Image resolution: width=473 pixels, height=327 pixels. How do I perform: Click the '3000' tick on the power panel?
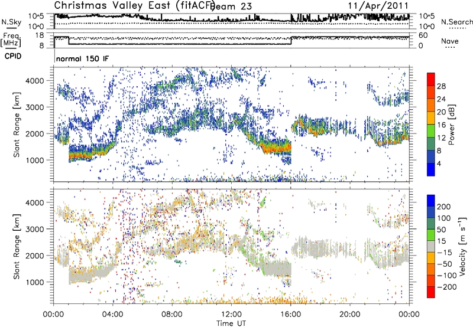[35, 107]
